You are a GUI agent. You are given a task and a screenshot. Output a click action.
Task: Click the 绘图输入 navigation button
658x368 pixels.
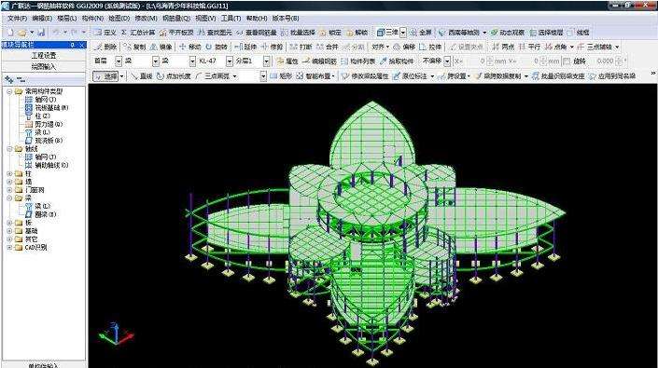point(44,66)
